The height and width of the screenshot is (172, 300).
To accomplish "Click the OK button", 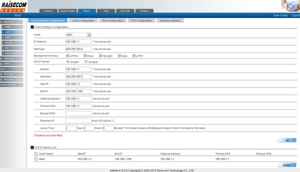I will (x=287, y=140).
